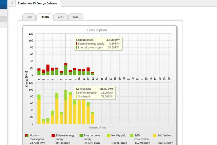Click the day 7 consumption bar
217x145 pixels.
(66, 69)
